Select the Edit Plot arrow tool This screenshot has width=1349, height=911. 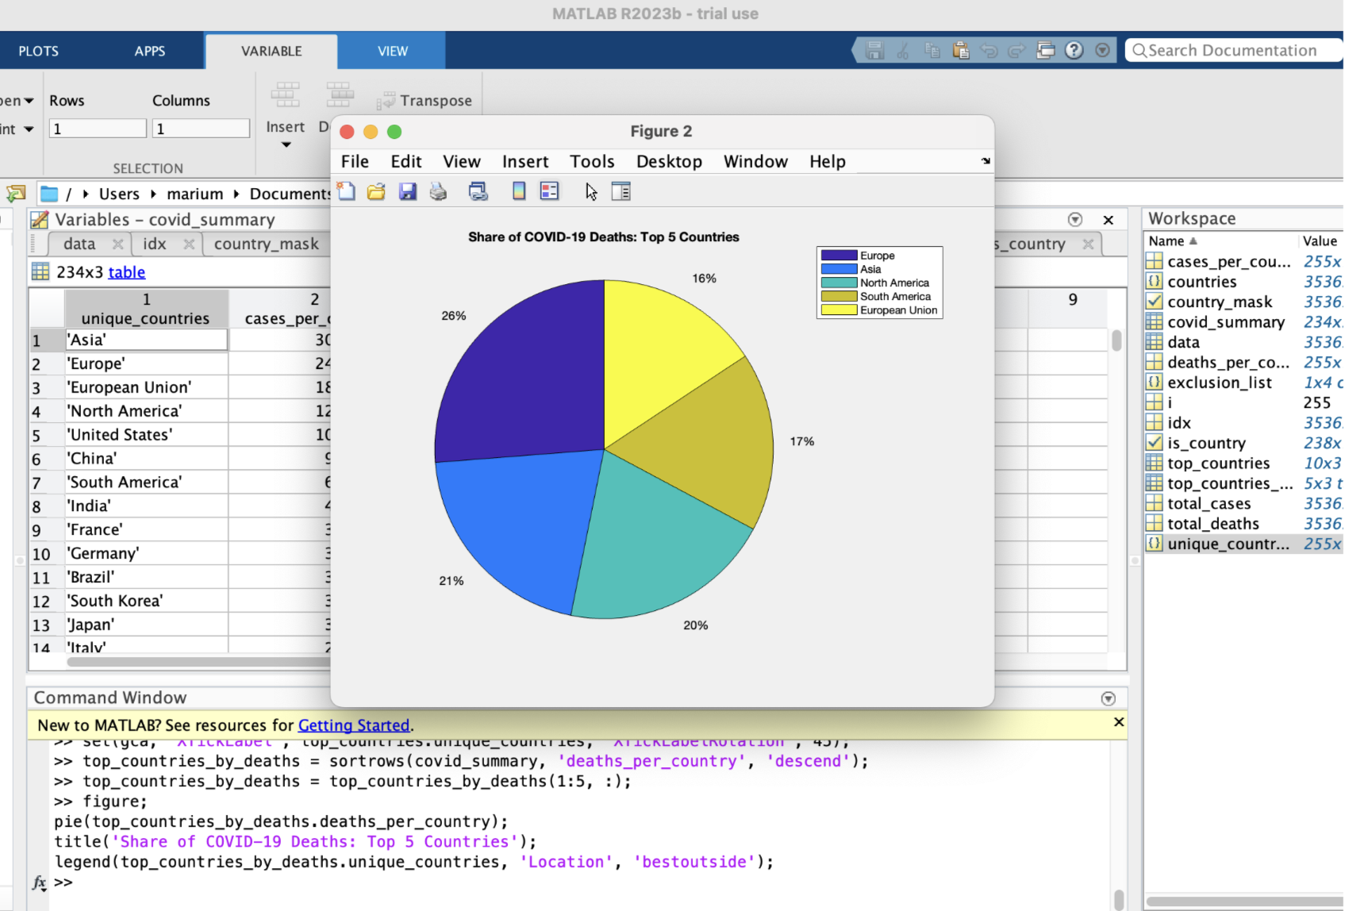(590, 191)
